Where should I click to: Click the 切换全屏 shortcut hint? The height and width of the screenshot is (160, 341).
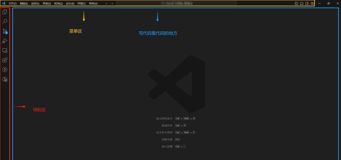tap(171, 139)
